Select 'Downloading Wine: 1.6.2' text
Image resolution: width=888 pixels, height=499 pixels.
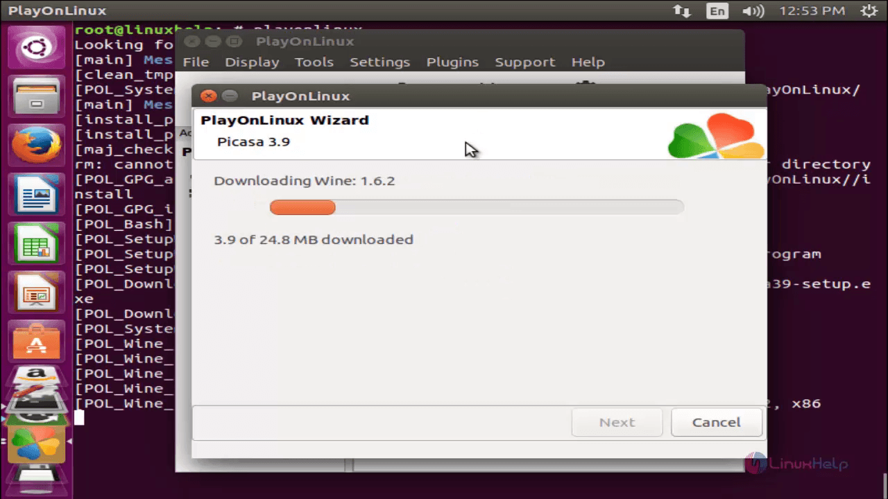click(x=304, y=181)
